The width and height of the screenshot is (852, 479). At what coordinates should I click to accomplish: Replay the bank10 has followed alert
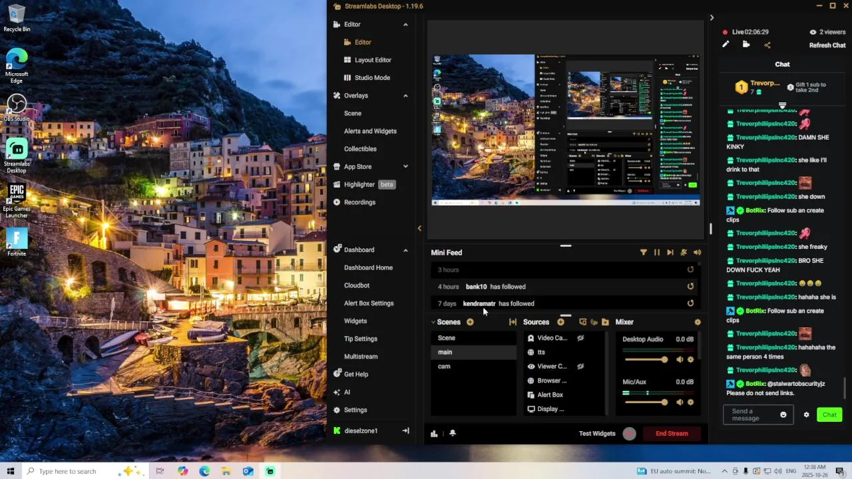(x=690, y=287)
